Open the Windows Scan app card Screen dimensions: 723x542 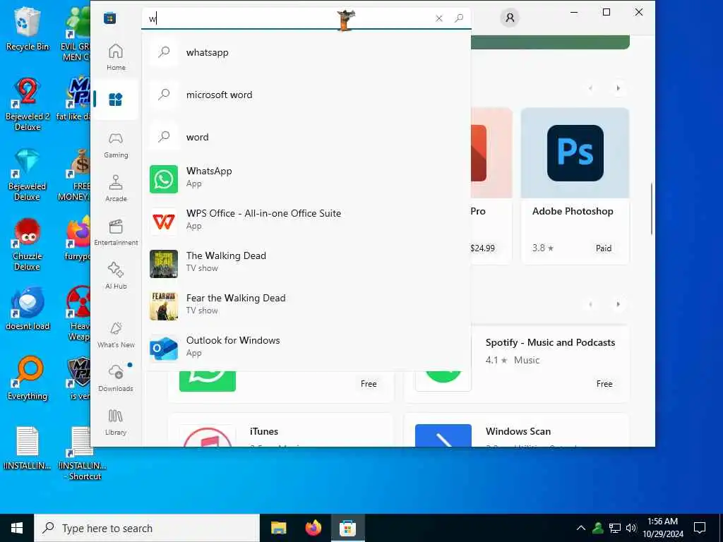point(516,430)
